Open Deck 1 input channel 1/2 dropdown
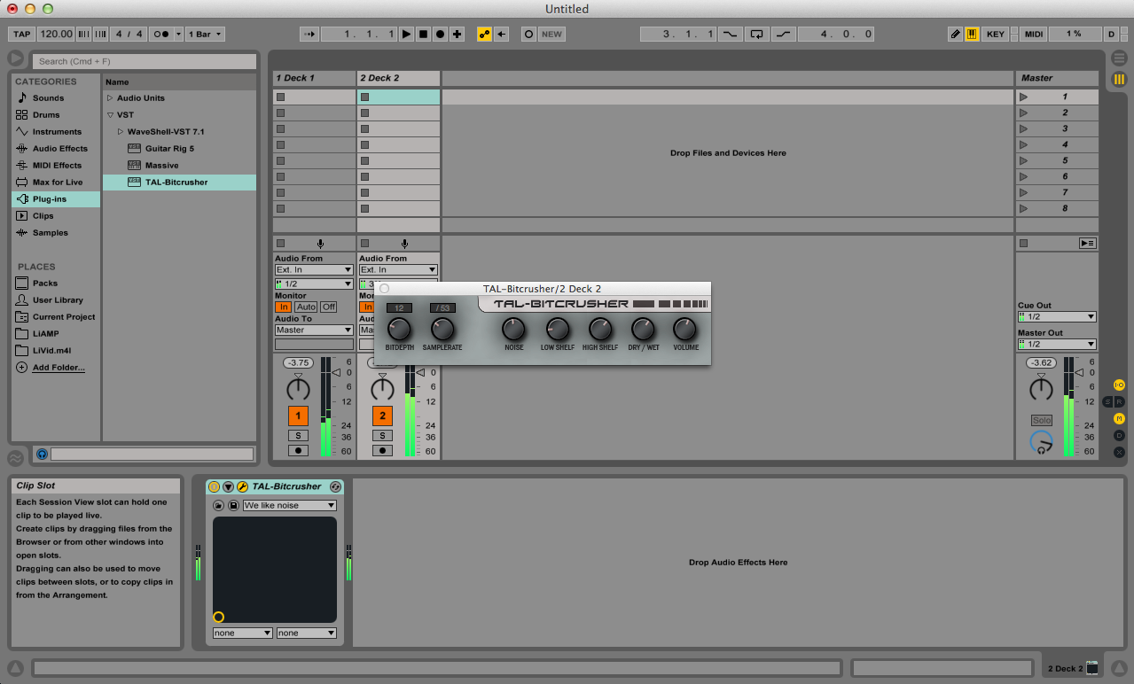 coord(314,284)
